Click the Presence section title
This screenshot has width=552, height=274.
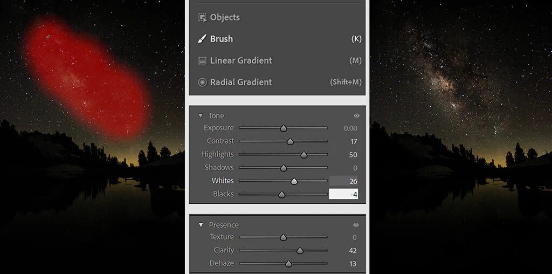click(224, 225)
